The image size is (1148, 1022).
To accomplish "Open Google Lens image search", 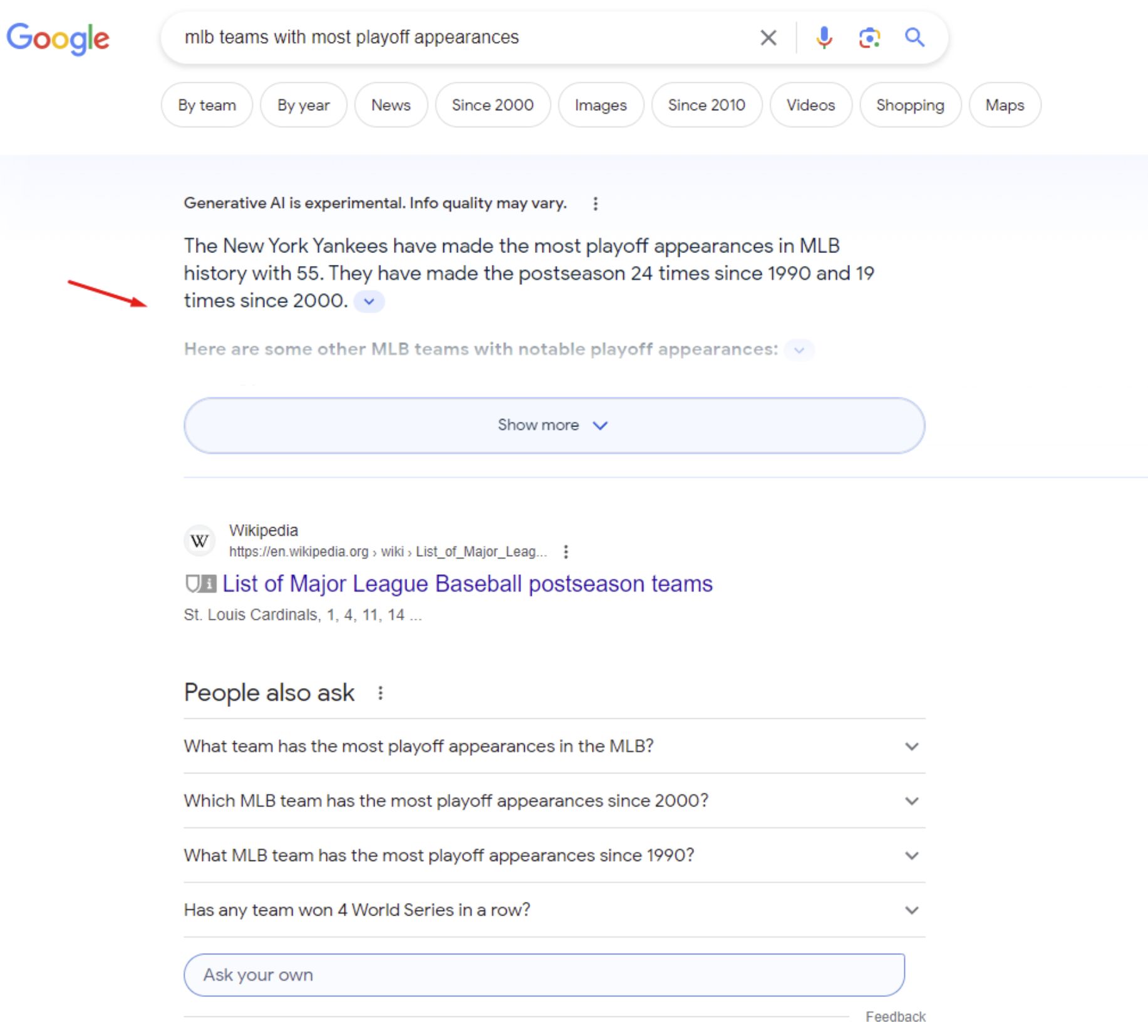I will click(869, 38).
